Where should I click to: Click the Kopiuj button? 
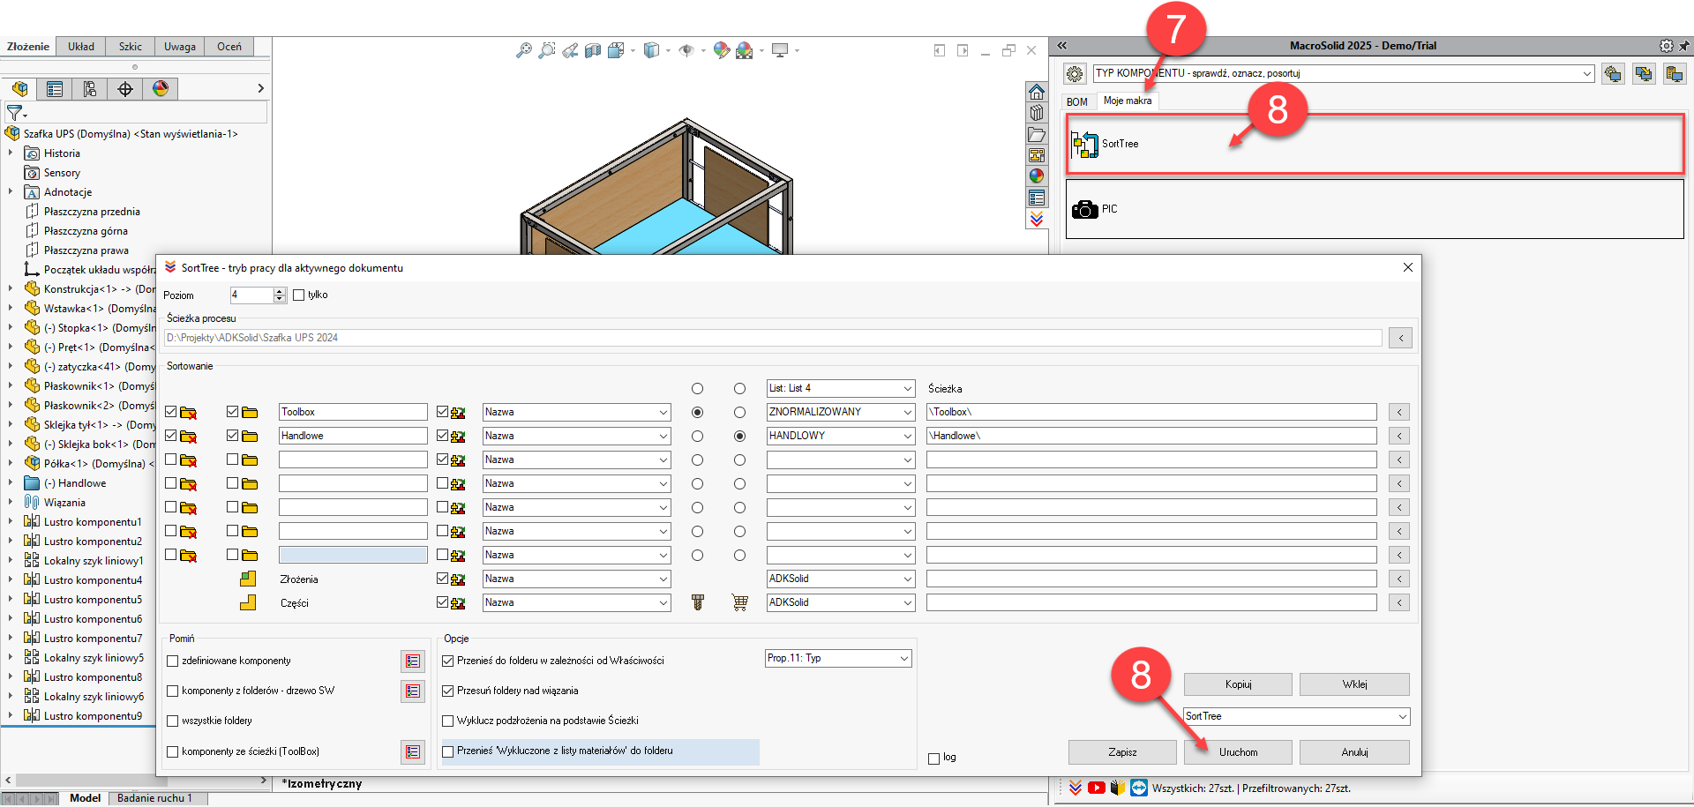click(1238, 684)
